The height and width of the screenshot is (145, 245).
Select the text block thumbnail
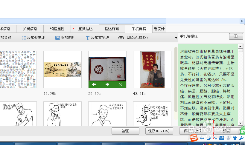pos(18,70)
